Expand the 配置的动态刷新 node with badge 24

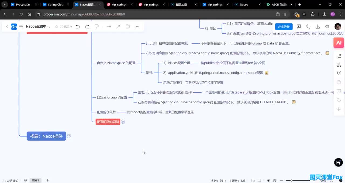coord(123,122)
